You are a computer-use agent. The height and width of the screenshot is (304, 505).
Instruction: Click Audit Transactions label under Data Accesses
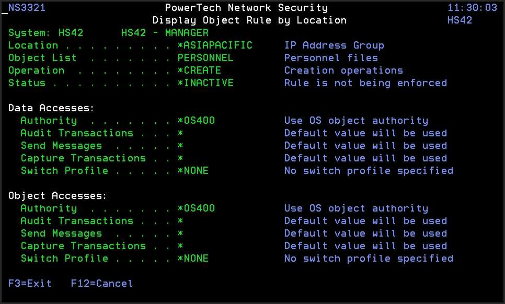(x=77, y=133)
